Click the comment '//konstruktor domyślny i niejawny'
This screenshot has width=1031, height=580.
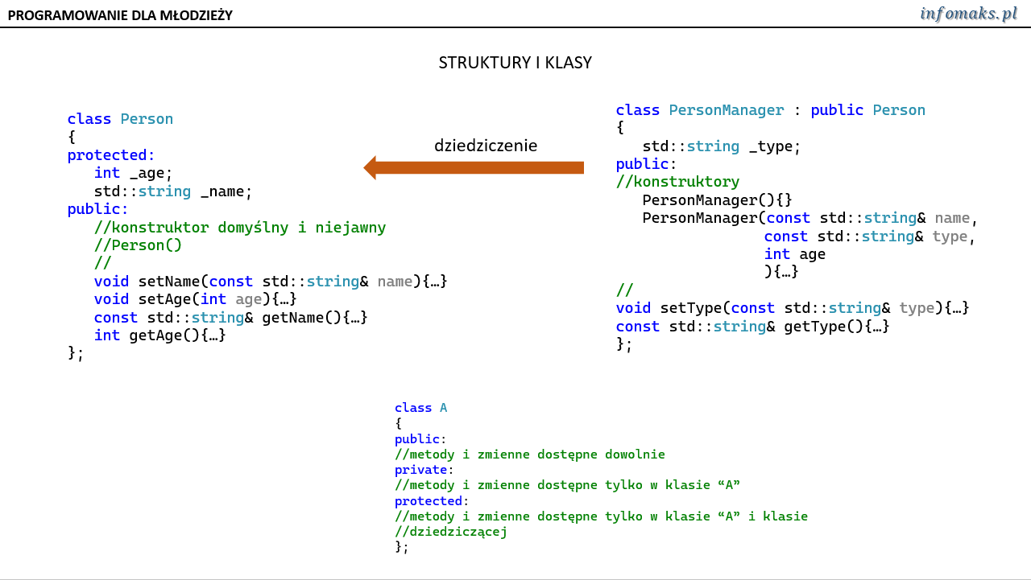pos(240,228)
